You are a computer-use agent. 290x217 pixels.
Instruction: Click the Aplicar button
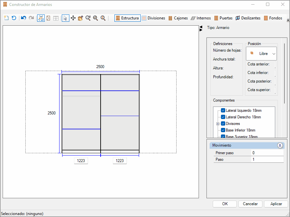coord(276,204)
